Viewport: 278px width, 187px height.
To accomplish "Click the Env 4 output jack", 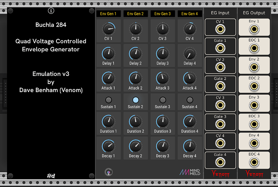I will [254, 143].
